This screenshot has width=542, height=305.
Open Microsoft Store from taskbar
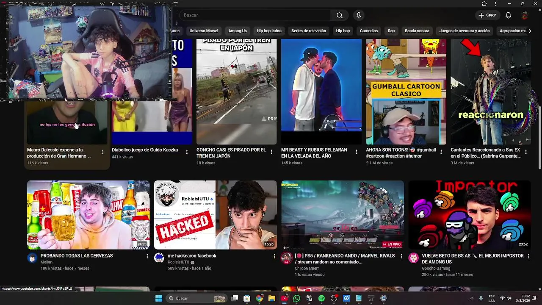click(247, 298)
